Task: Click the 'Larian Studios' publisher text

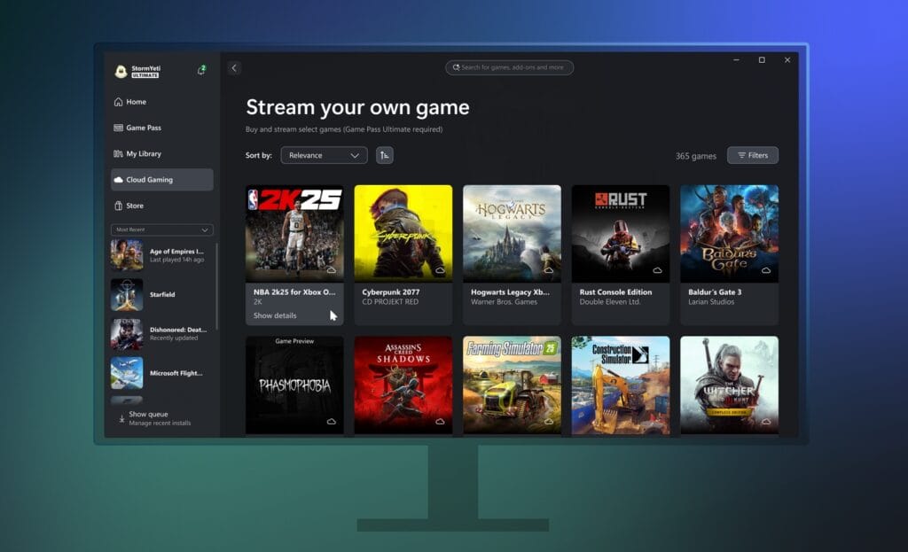Action: [711, 302]
